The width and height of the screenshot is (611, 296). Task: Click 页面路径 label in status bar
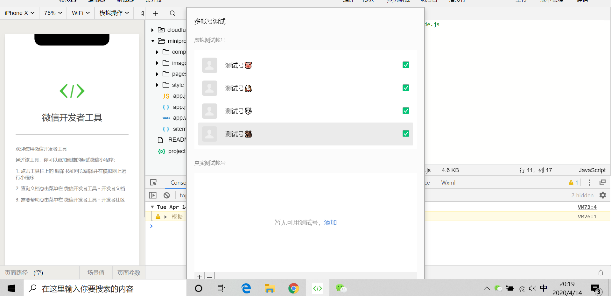coord(16,273)
